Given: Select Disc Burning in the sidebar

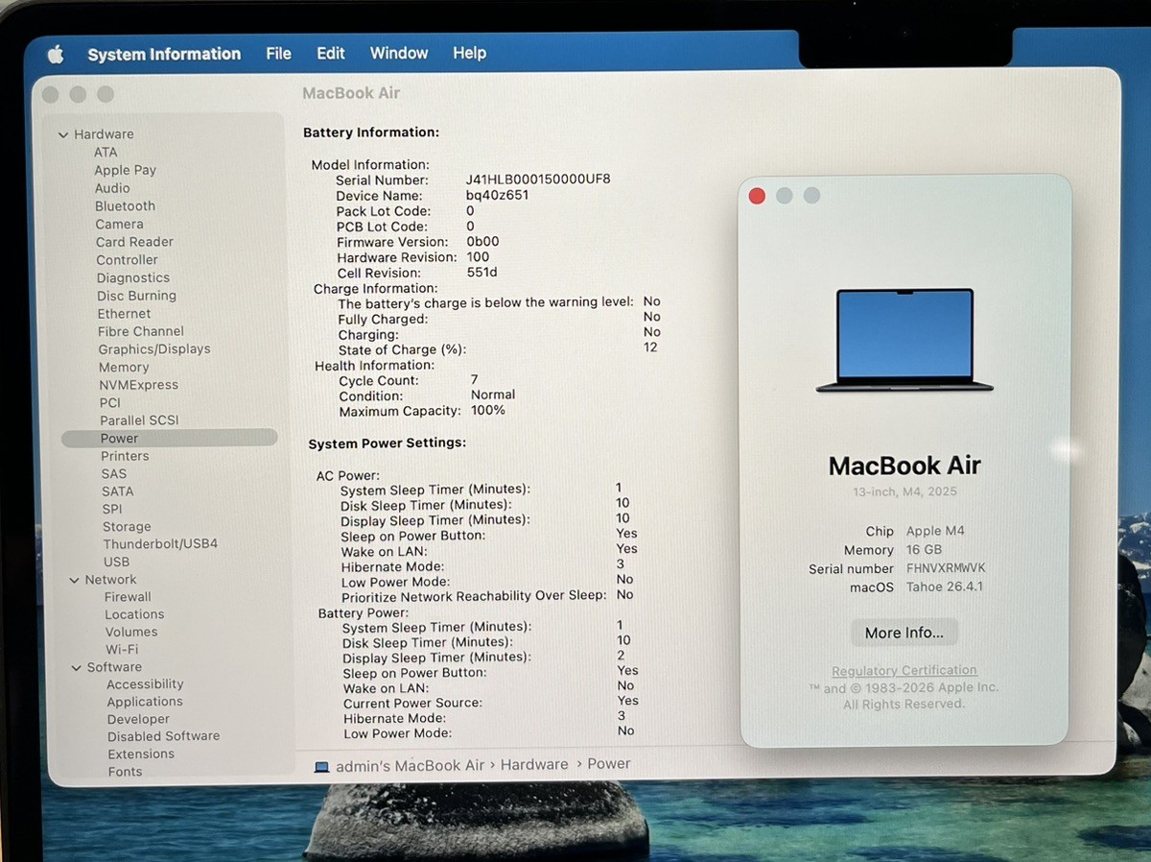Looking at the screenshot, I should pyautogui.click(x=136, y=296).
